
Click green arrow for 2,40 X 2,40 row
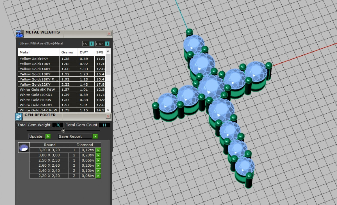98,171
